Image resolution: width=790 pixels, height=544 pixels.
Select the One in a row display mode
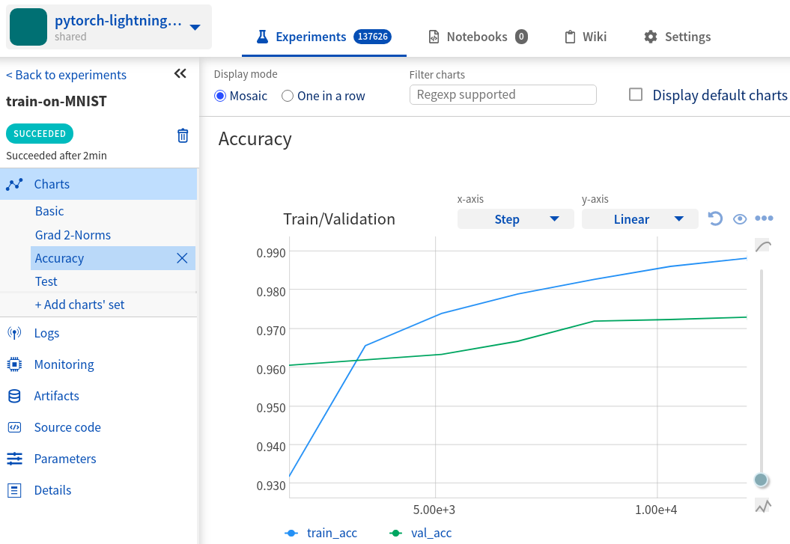coord(286,96)
